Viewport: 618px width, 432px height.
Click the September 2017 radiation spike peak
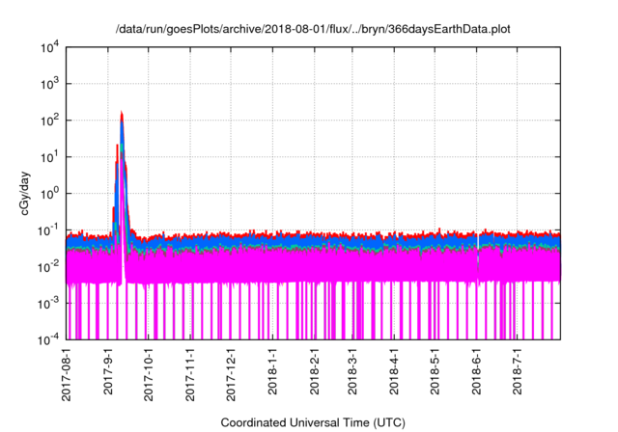122,114
